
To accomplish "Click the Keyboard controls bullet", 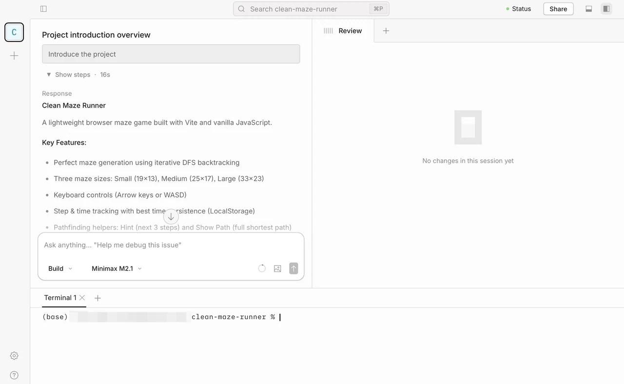I will click(x=120, y=195).
